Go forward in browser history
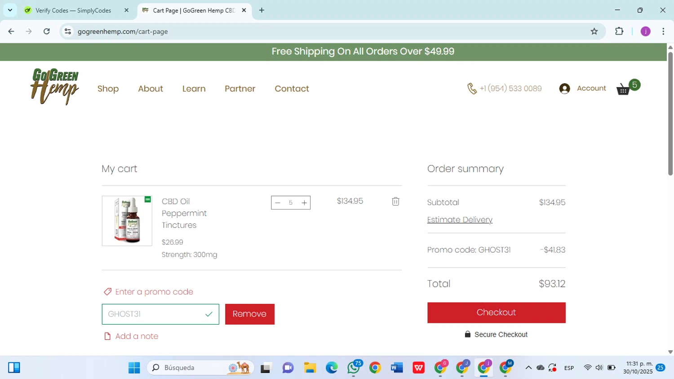Viewport: 674px width, 379px height. click(29, 31)
